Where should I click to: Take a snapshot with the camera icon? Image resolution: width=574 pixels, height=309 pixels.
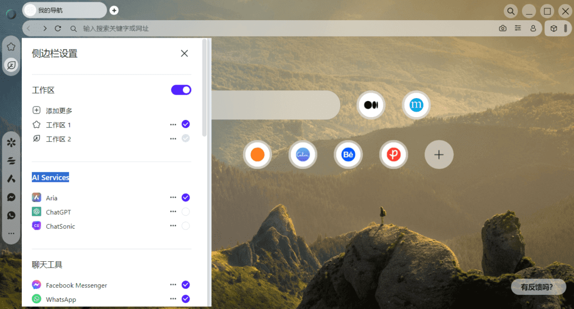(x=503, y=28)
